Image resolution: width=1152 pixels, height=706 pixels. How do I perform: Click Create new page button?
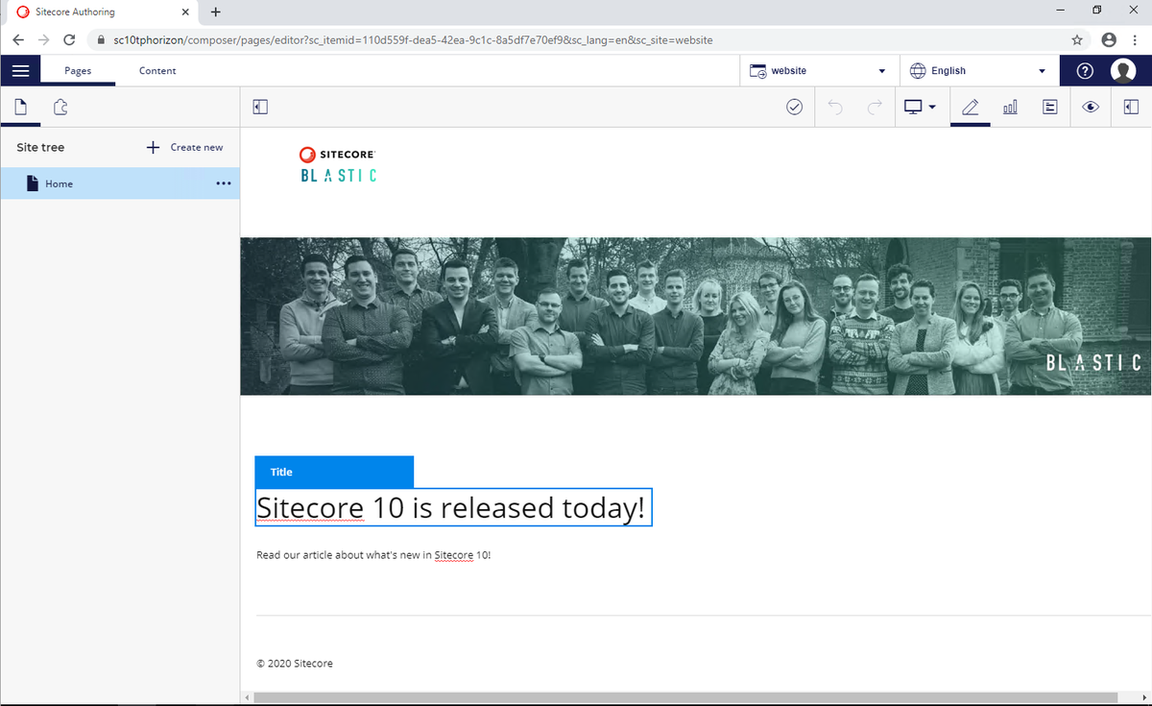click(x=184, y=147)
